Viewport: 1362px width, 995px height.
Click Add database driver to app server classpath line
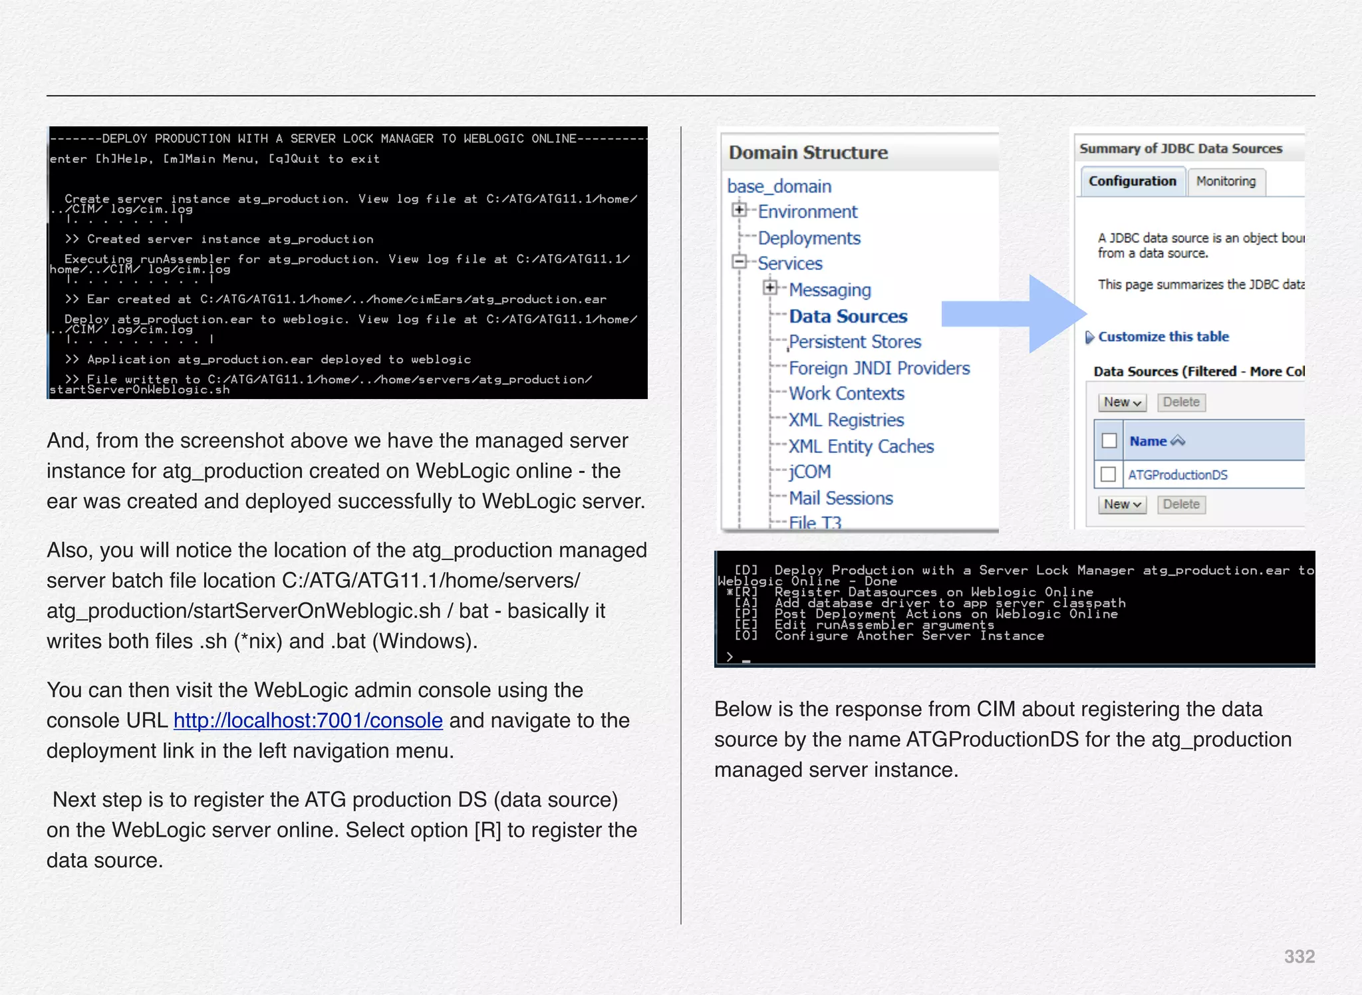click(x=930, y=603)
